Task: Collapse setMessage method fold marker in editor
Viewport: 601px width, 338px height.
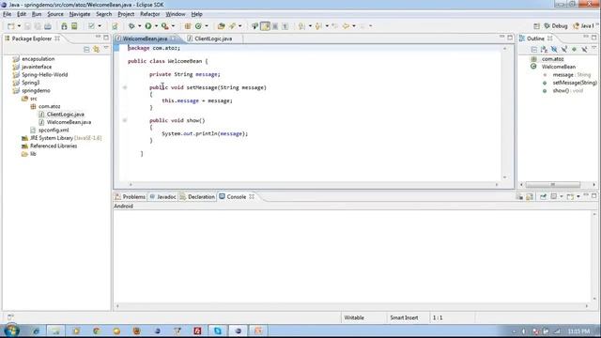Action: click(125, 87)
